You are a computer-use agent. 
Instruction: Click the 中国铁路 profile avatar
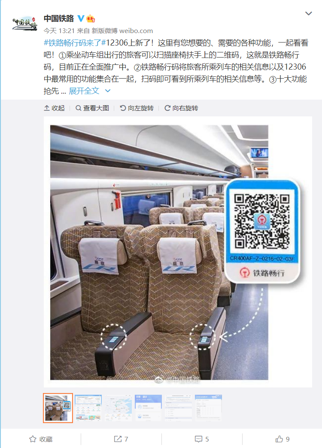(x=25, y=24)
